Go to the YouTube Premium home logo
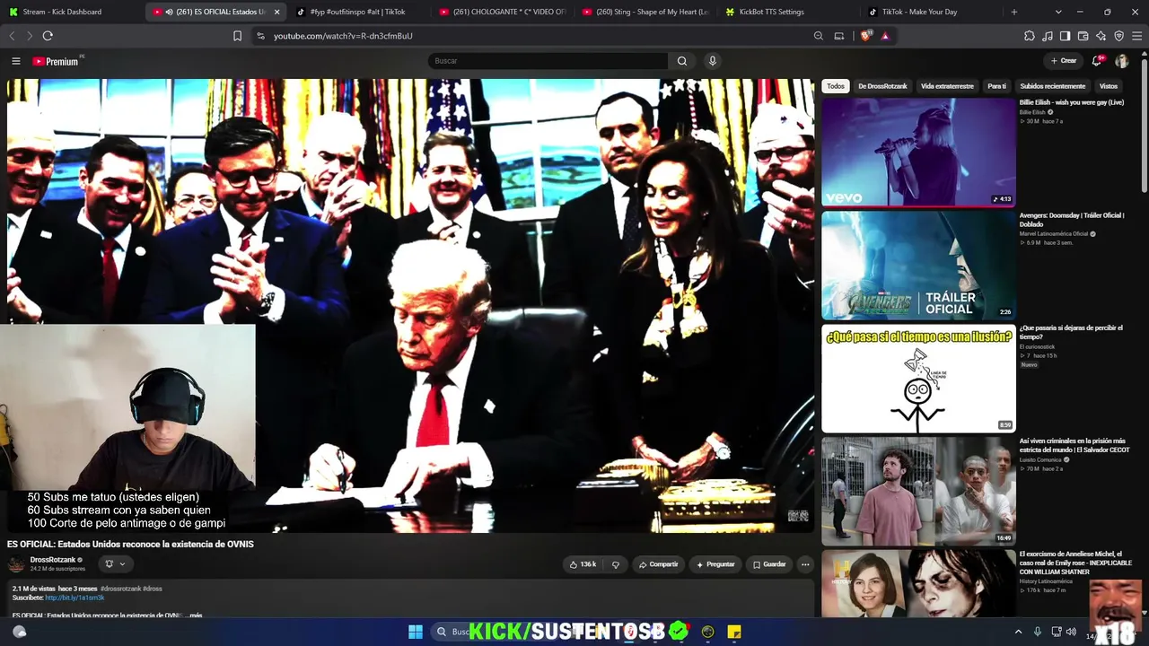This screenshot has height=646, width=1149. point(57,61)
